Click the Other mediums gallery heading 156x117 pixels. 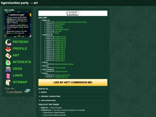[x=48, y=70]
